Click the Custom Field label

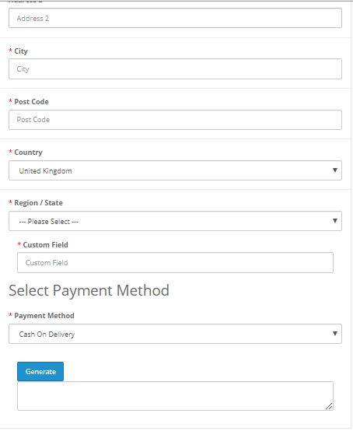[45, 245]
